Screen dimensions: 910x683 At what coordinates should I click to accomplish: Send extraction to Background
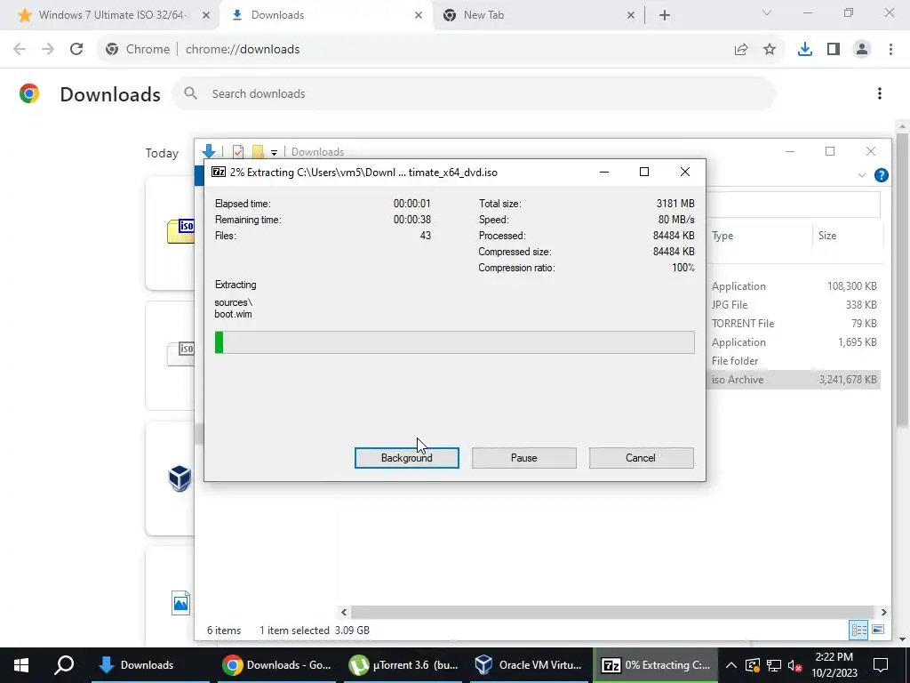[406, 458]
